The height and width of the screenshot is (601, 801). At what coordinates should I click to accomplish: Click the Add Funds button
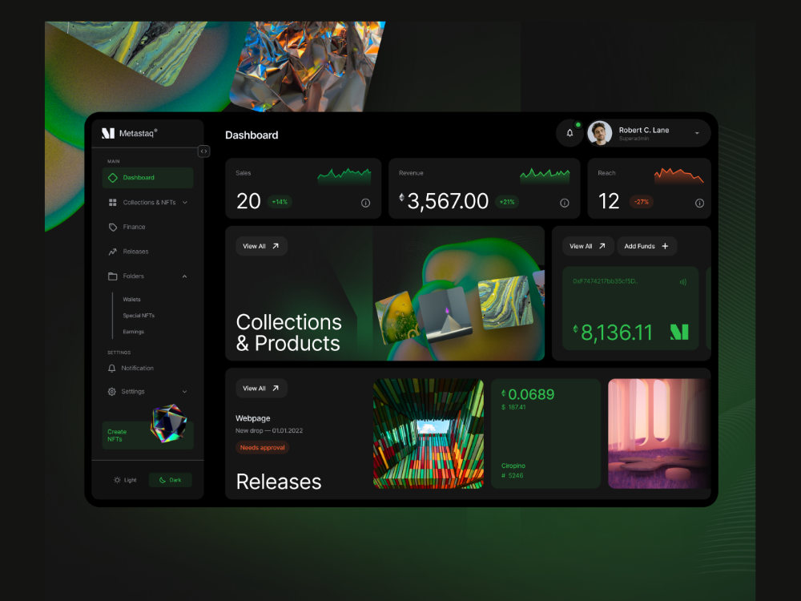click(x=646, y=246)
